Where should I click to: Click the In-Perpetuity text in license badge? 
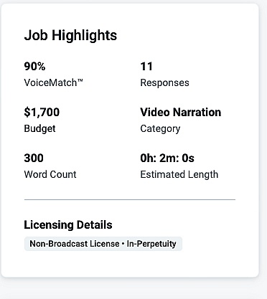click(151, 244)
